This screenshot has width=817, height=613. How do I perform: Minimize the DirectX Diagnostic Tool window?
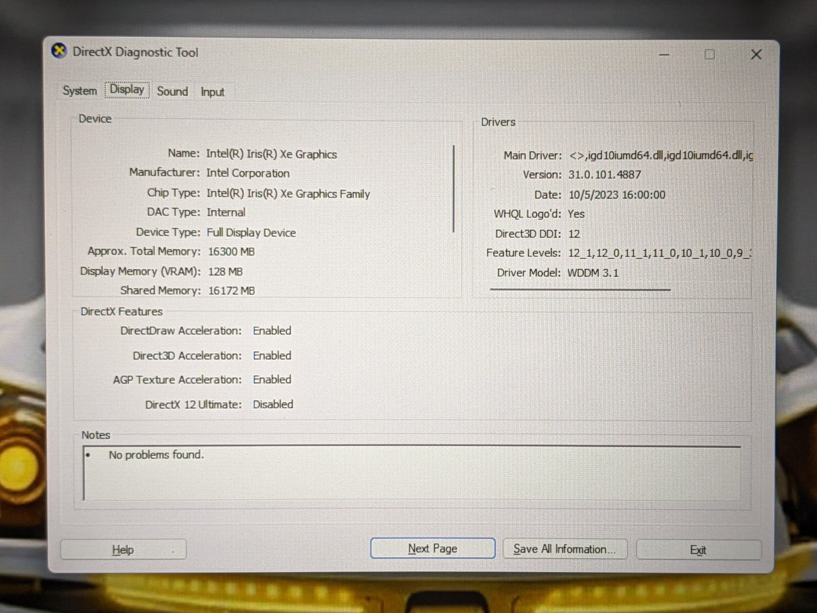coord(664,55)
